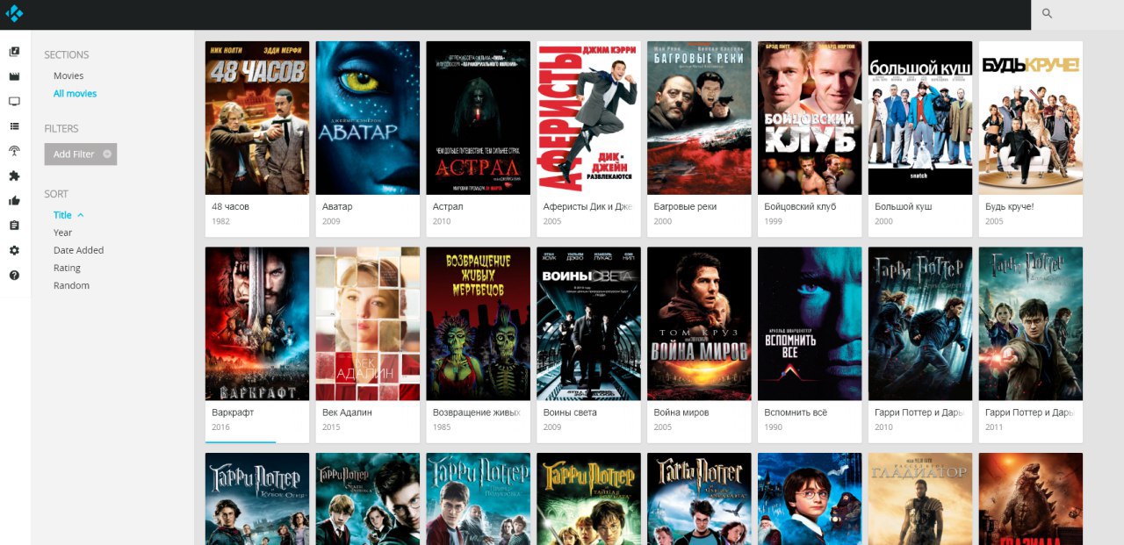Open the Music section icon

(14, 52)
